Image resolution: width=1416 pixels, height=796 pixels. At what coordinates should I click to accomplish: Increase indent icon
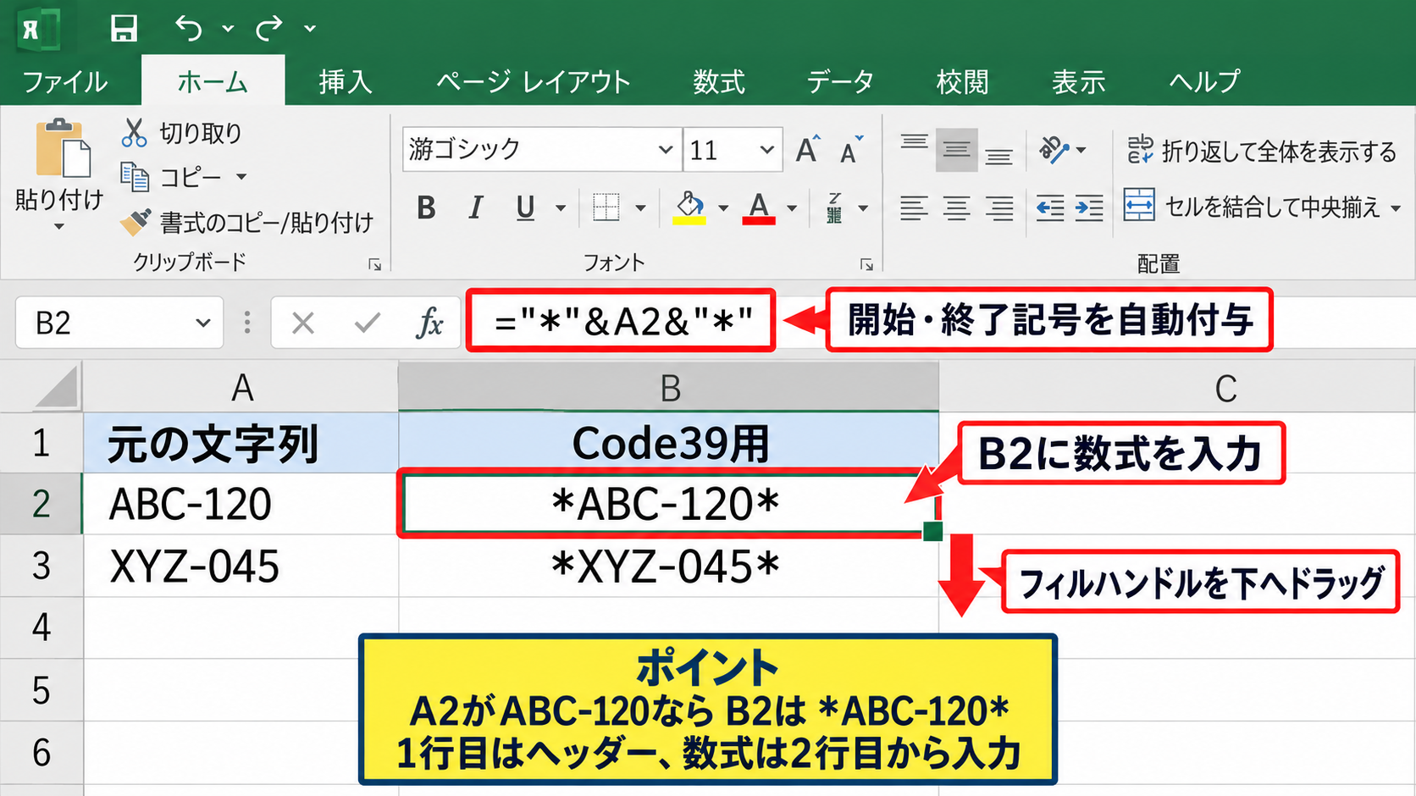(x=1089, y=207)
